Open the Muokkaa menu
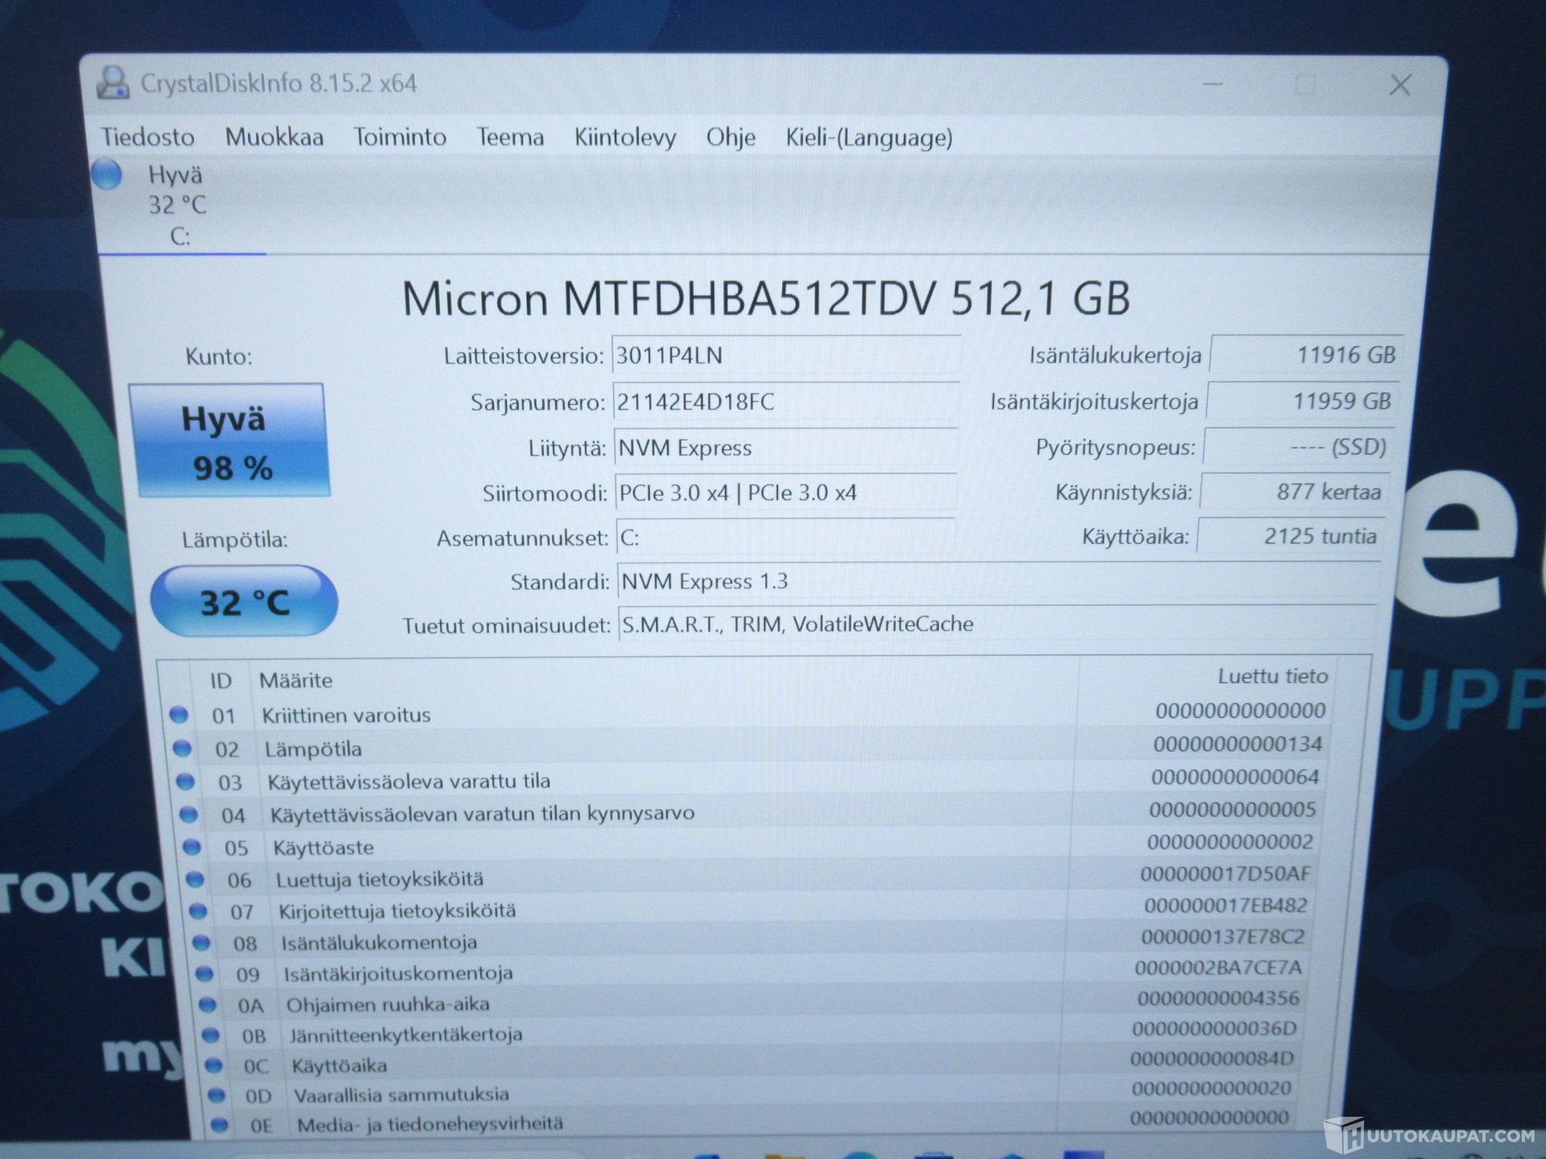Viewport: 1546px width, 1159px height. click(x=274, y=137)
